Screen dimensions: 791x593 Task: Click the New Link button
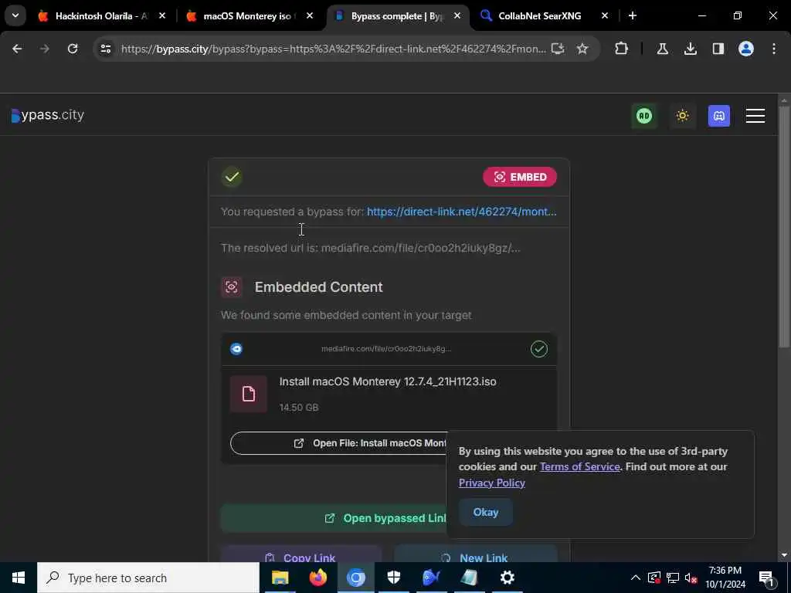(476, 554)
